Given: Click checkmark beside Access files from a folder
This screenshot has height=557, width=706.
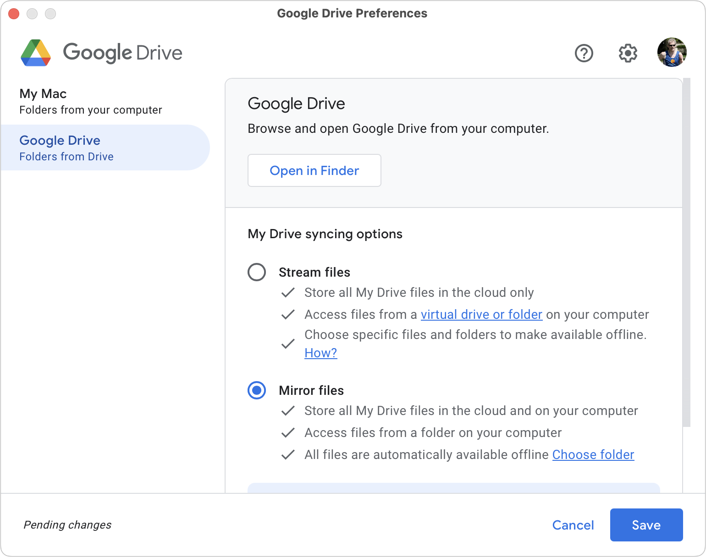Looking at the screenshot, I should pos(288,433).
